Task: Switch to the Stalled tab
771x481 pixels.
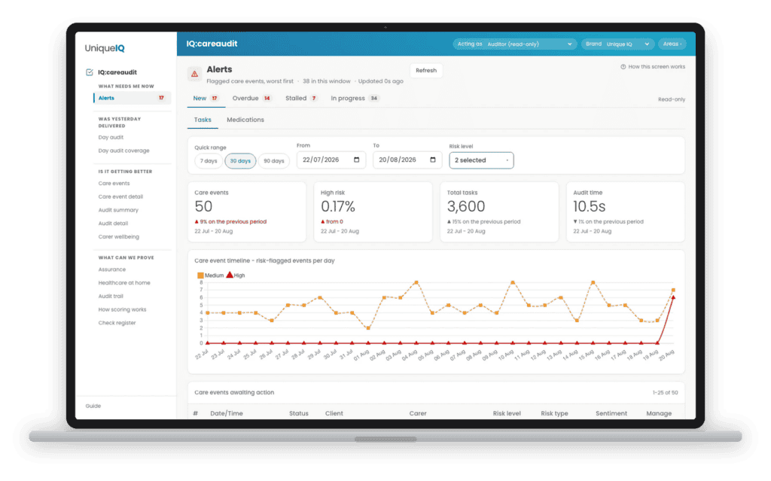Action: [x=301, y=99]
